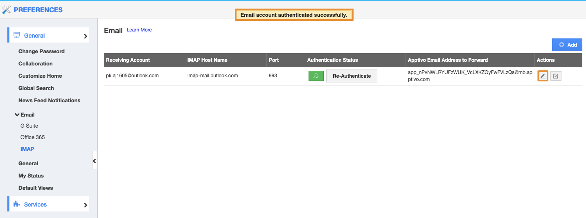Click the imap-mail.outlook.com host cell
The height and width of the screenshot is (218, 586).
click(212, 76)
